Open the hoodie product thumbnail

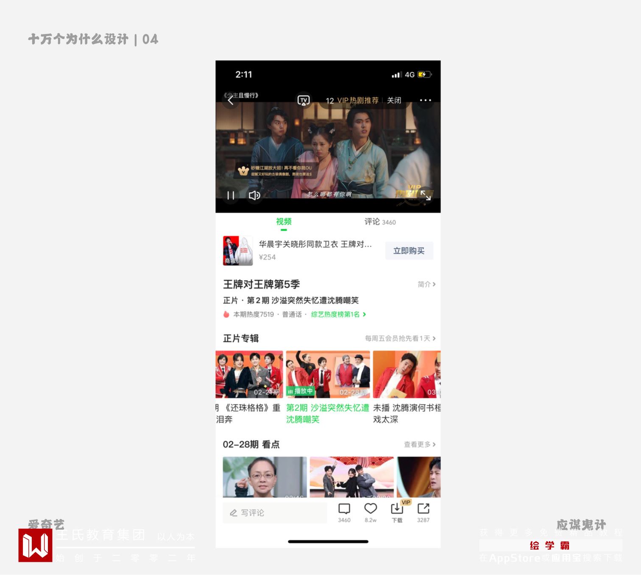[238, 251]
